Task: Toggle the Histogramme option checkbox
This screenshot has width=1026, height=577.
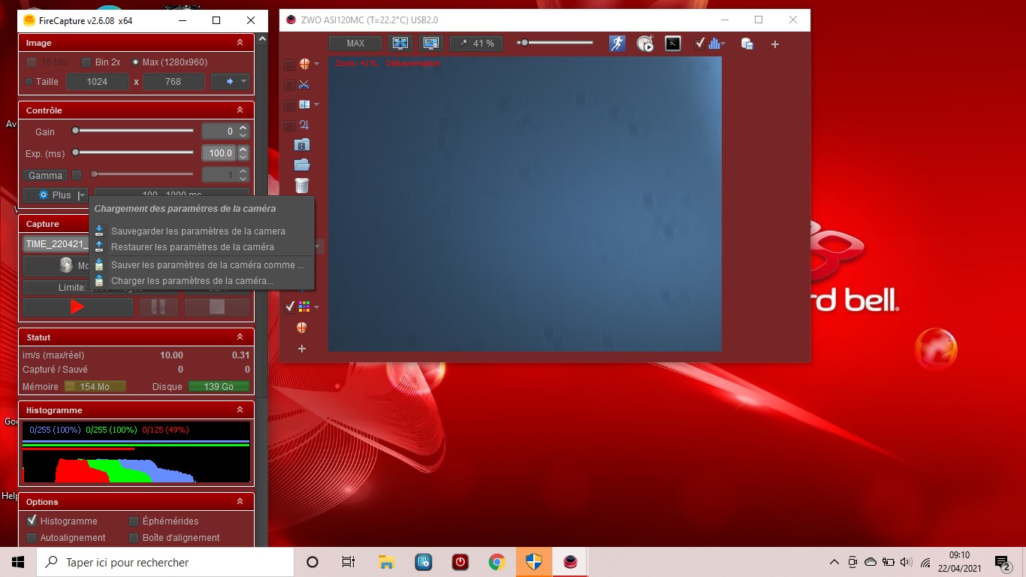Action: pos(32,521)
